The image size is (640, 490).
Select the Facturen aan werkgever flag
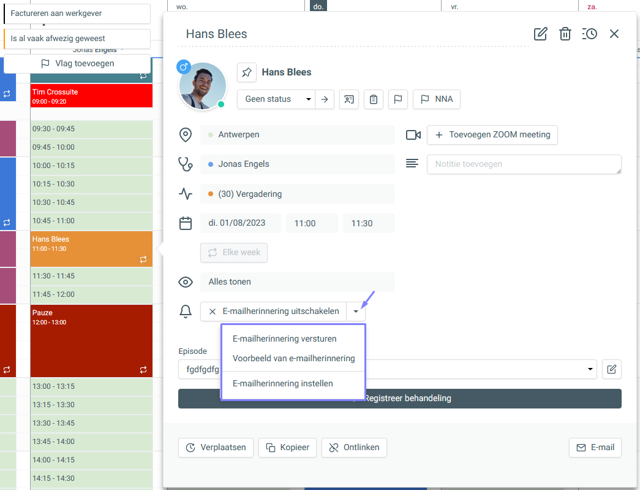tap(77, 13)
